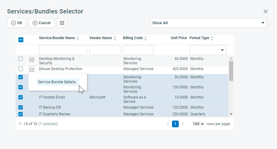Check Deluxe Desktop Protection row
This screenshot has width=277, height=149.
tap(21, 69)
